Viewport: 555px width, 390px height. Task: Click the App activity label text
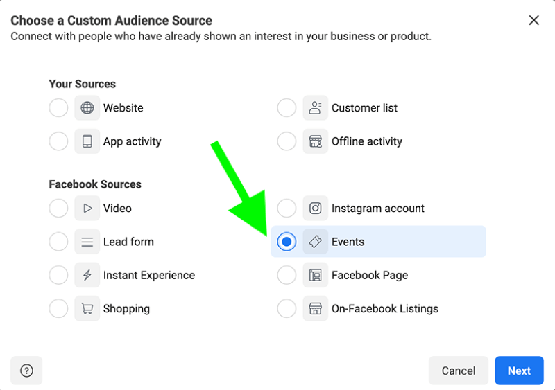tap(132, 141)
